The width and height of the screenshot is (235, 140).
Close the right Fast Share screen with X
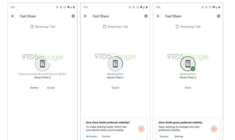pos(158,16)
